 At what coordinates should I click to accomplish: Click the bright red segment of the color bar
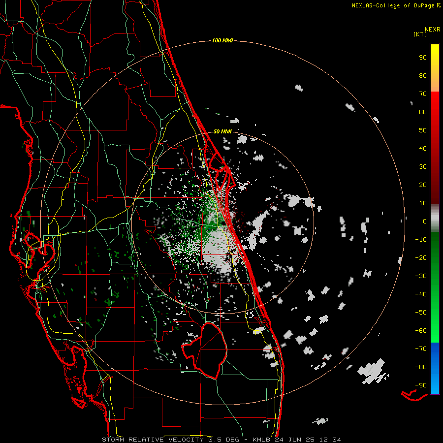click(435, 113)
